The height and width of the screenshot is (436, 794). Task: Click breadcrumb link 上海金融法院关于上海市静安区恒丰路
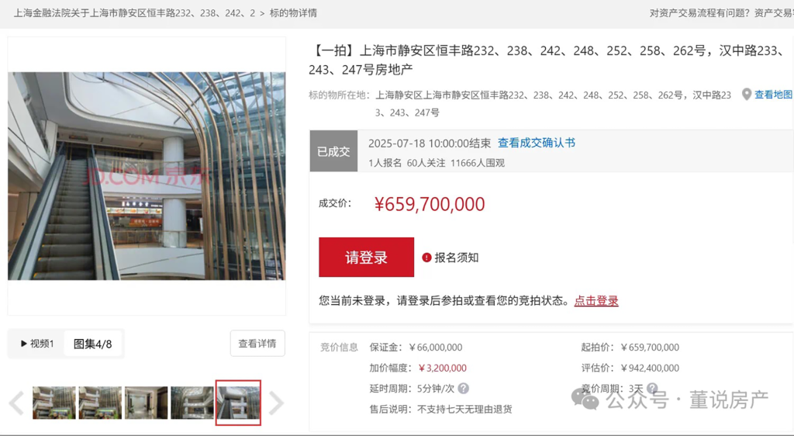point(134,13)
